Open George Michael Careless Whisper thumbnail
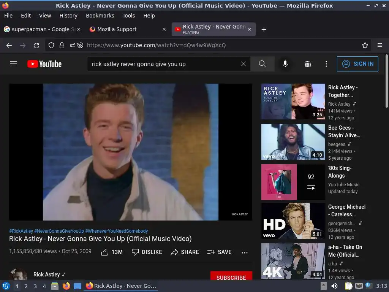 click(293, 221)
